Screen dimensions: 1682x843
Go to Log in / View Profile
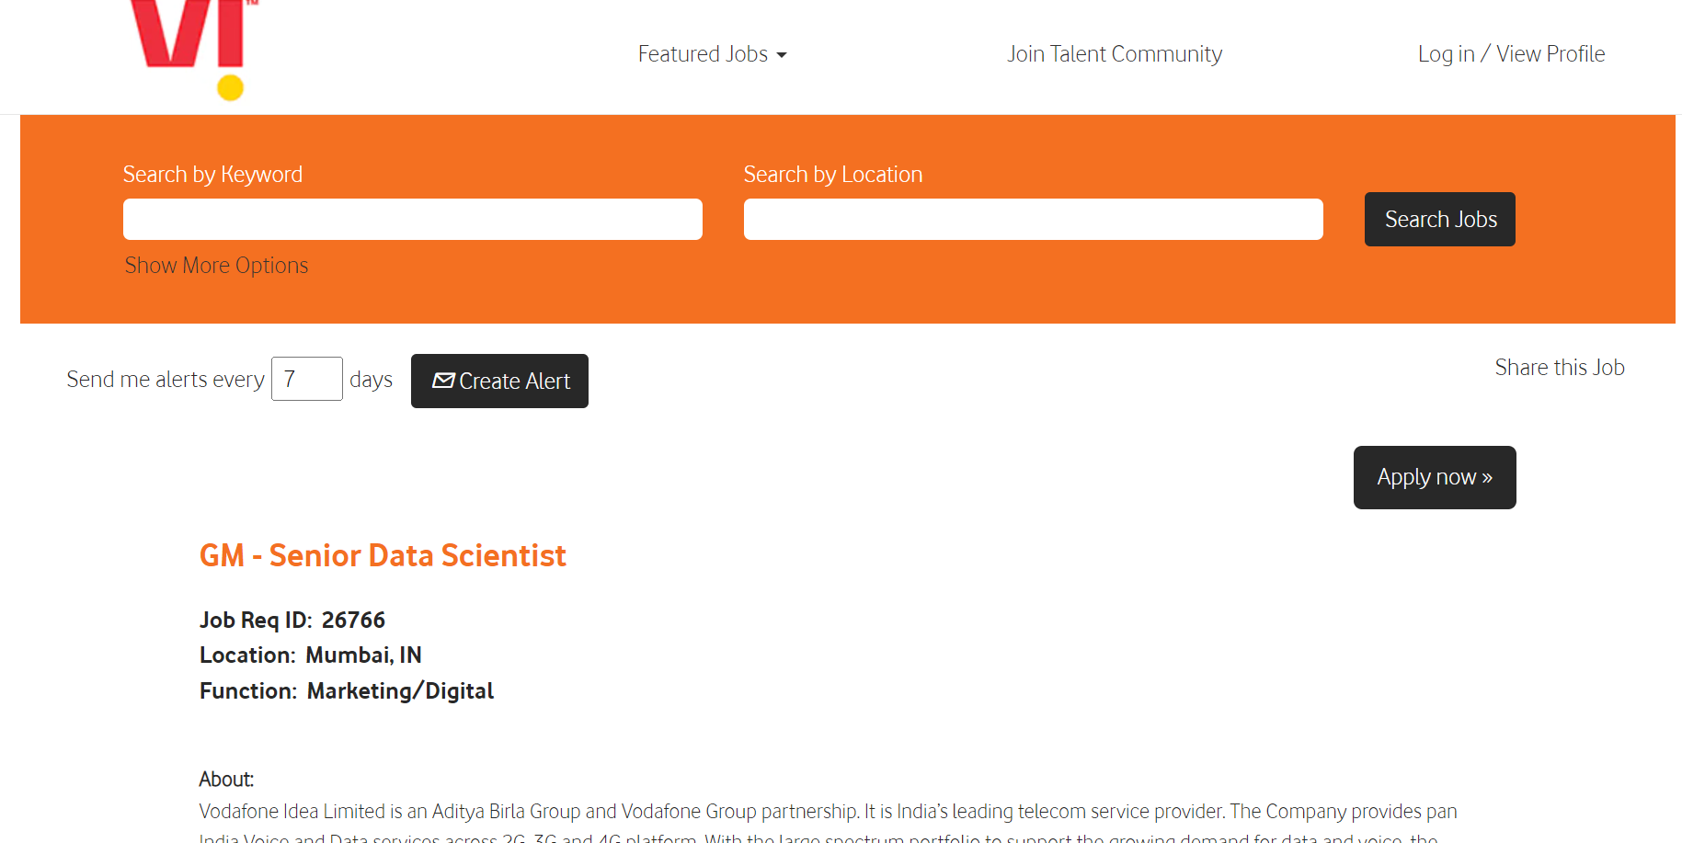1511,54
